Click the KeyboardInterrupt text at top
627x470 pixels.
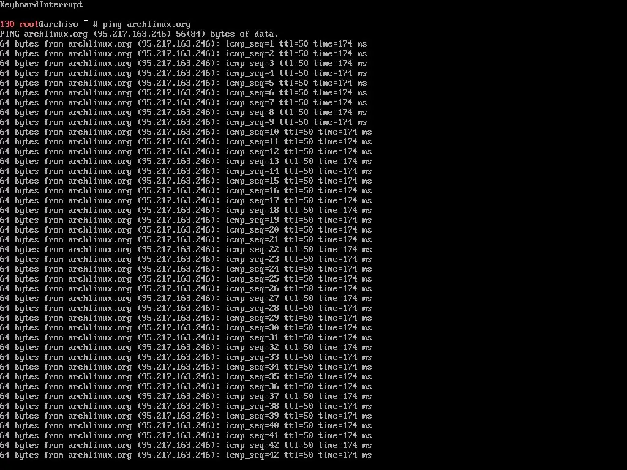42,5
